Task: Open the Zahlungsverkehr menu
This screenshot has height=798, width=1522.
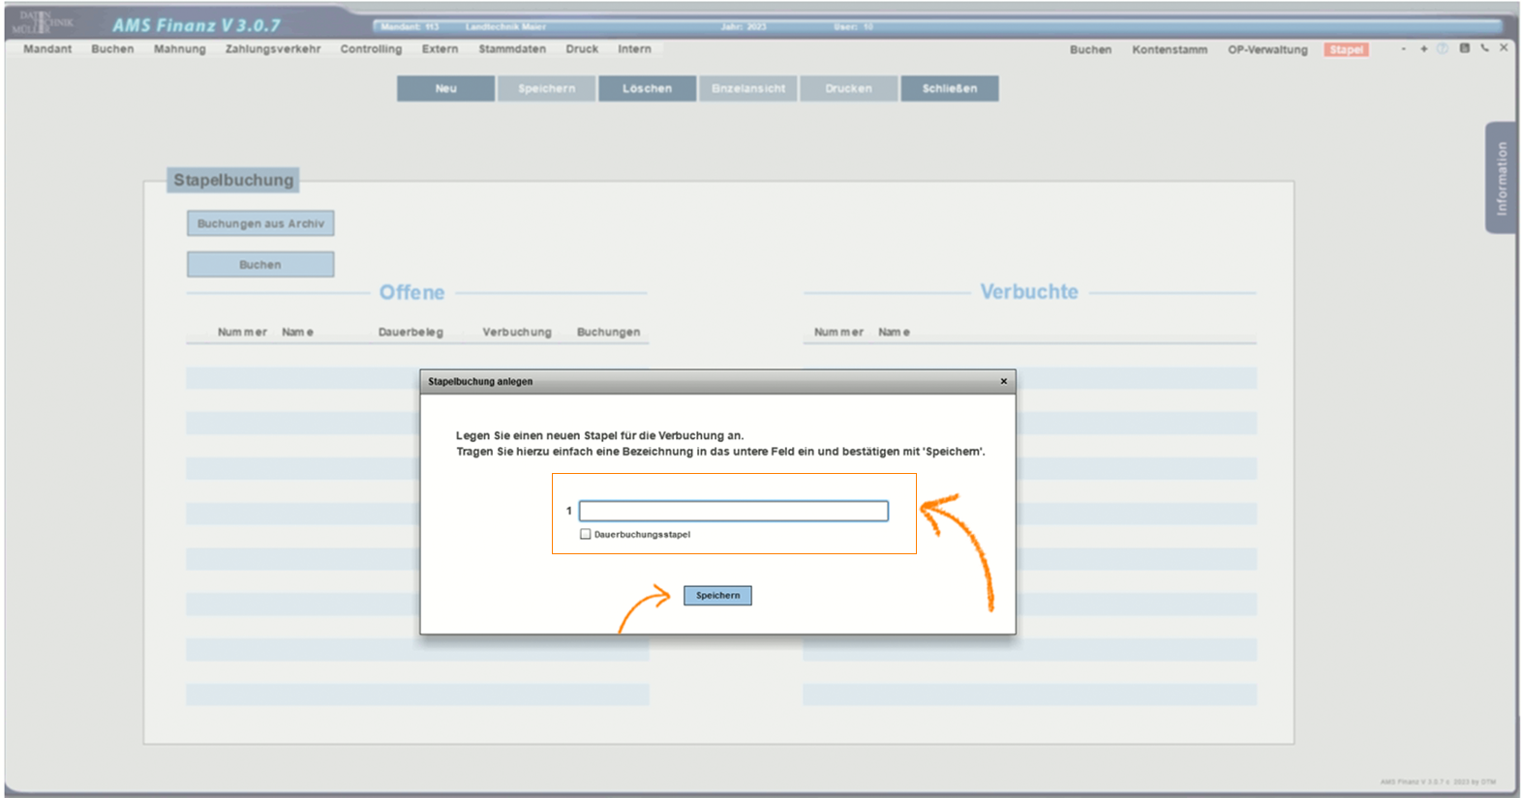Action: tap(272, 49)
